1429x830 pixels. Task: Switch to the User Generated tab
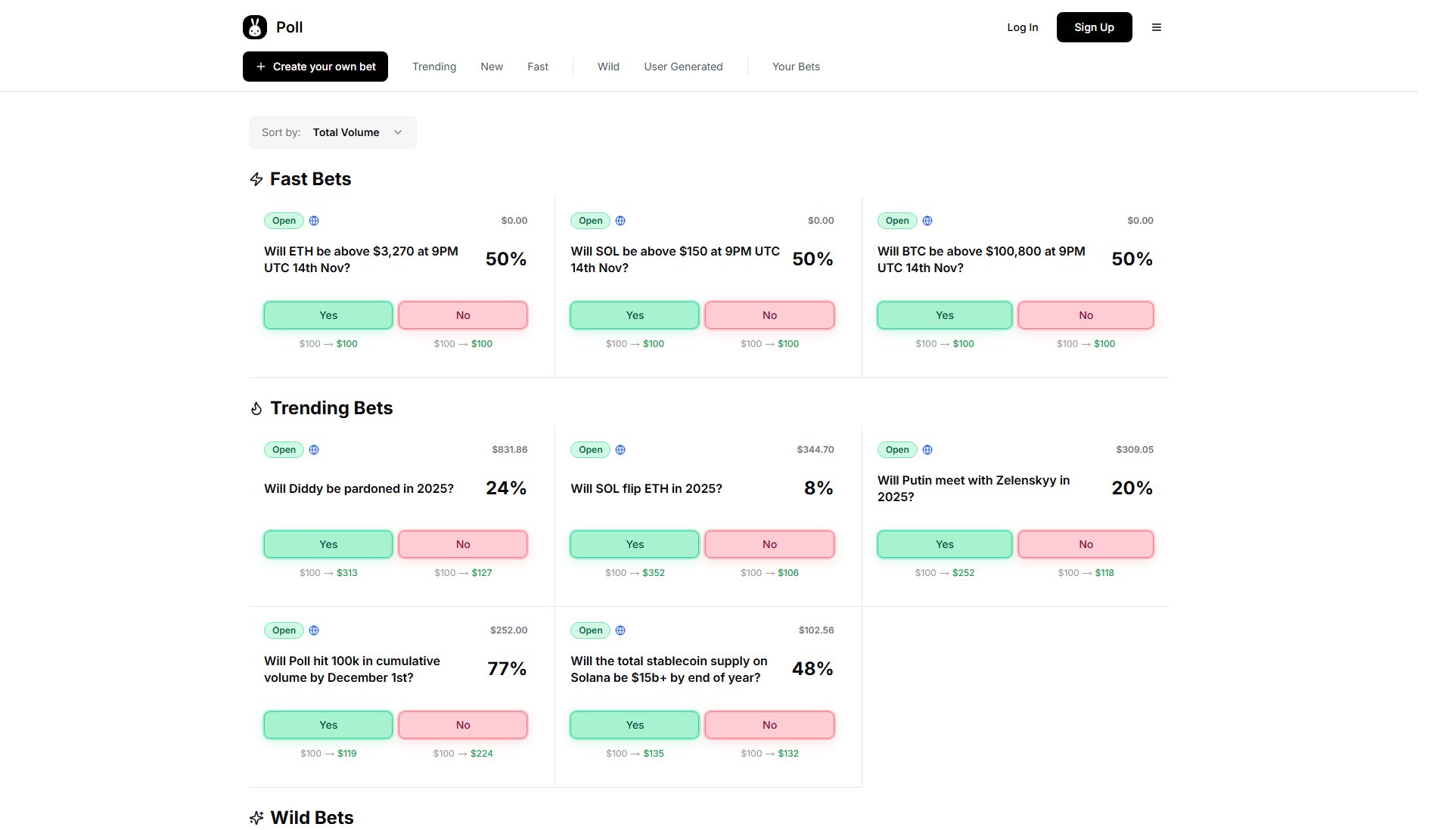[683, 67]
